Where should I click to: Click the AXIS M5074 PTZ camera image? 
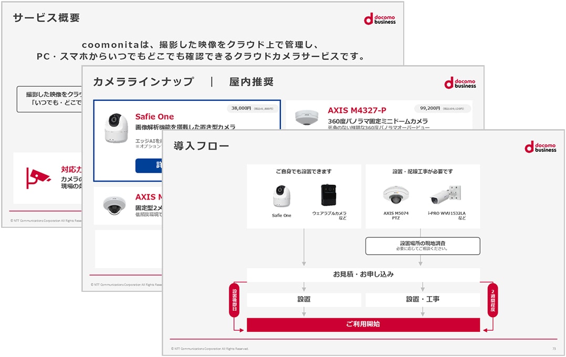[396, 195]
